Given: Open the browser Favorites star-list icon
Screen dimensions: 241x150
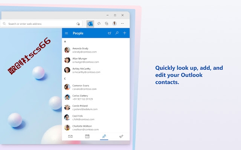Looking at the screenshot, I should tap(99, 24).
